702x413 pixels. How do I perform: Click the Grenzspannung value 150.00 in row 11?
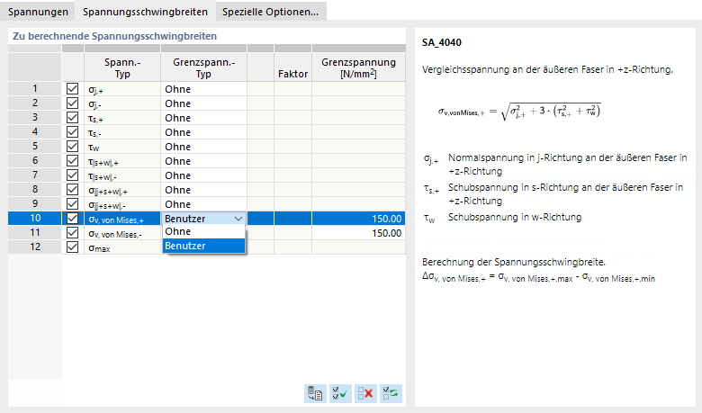pos(358,233)
